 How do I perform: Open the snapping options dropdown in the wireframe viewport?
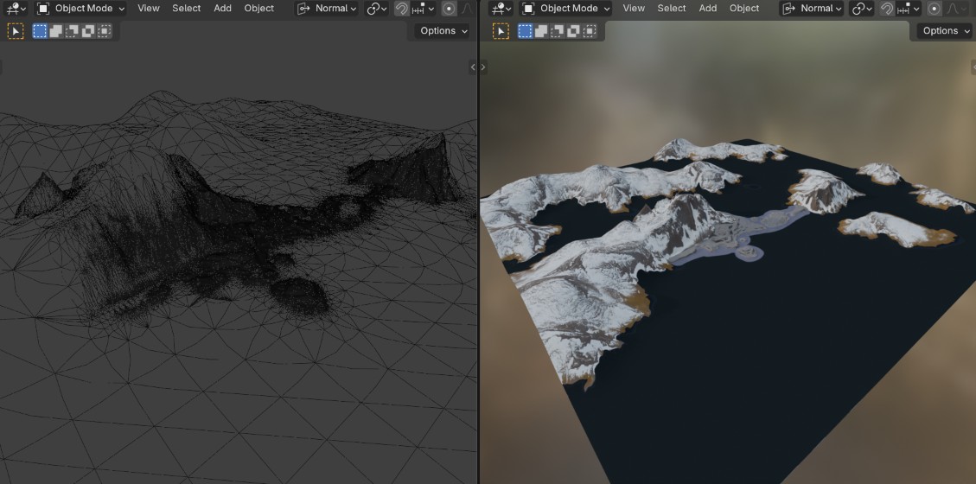click(x=424, y=9)
